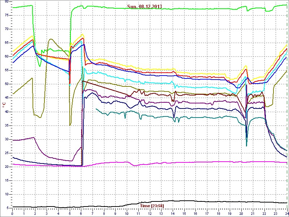Select the 80 temperature axis label

[x=6, y=1]
